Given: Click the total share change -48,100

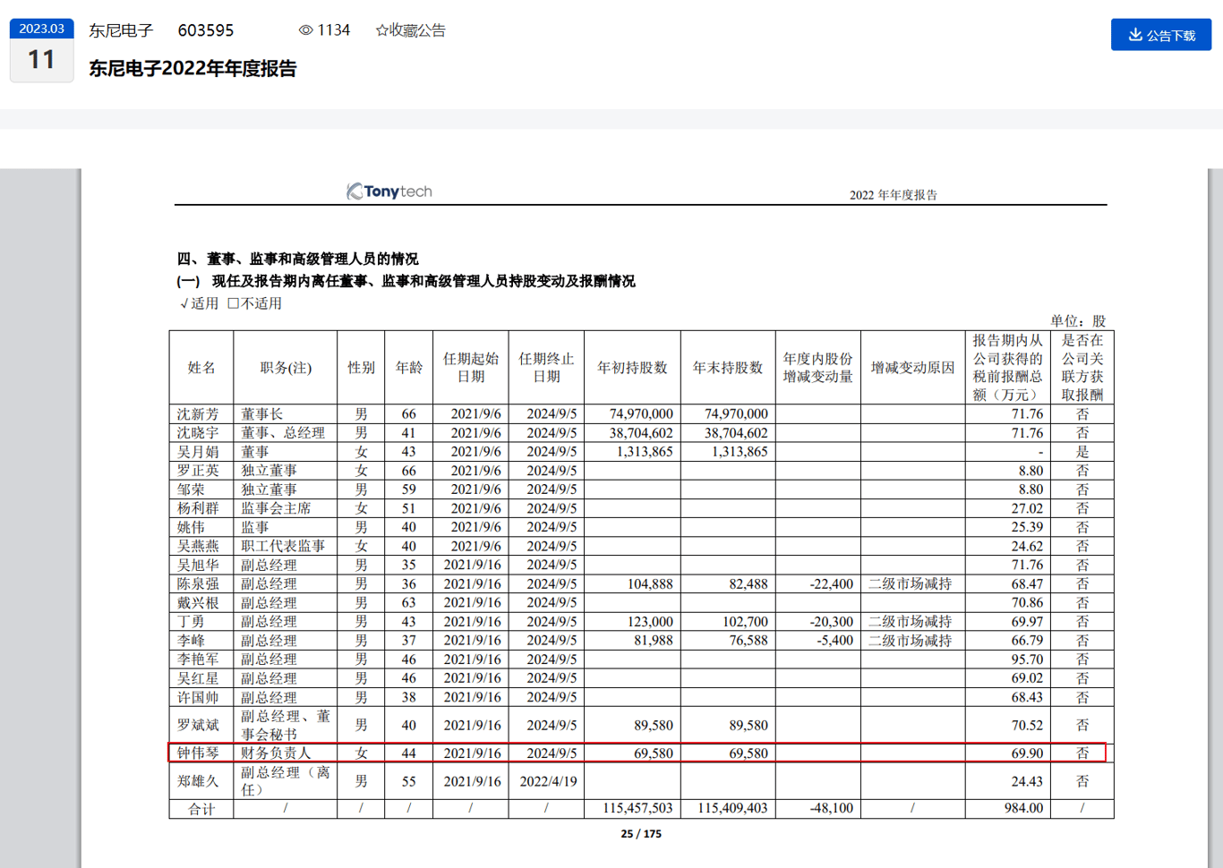Looking at the screenshot, I should click(832, 808).
